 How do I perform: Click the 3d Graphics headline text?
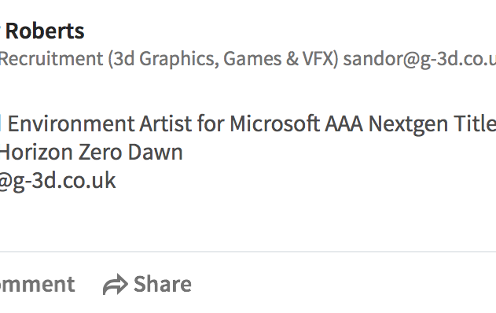pos(163,60)
